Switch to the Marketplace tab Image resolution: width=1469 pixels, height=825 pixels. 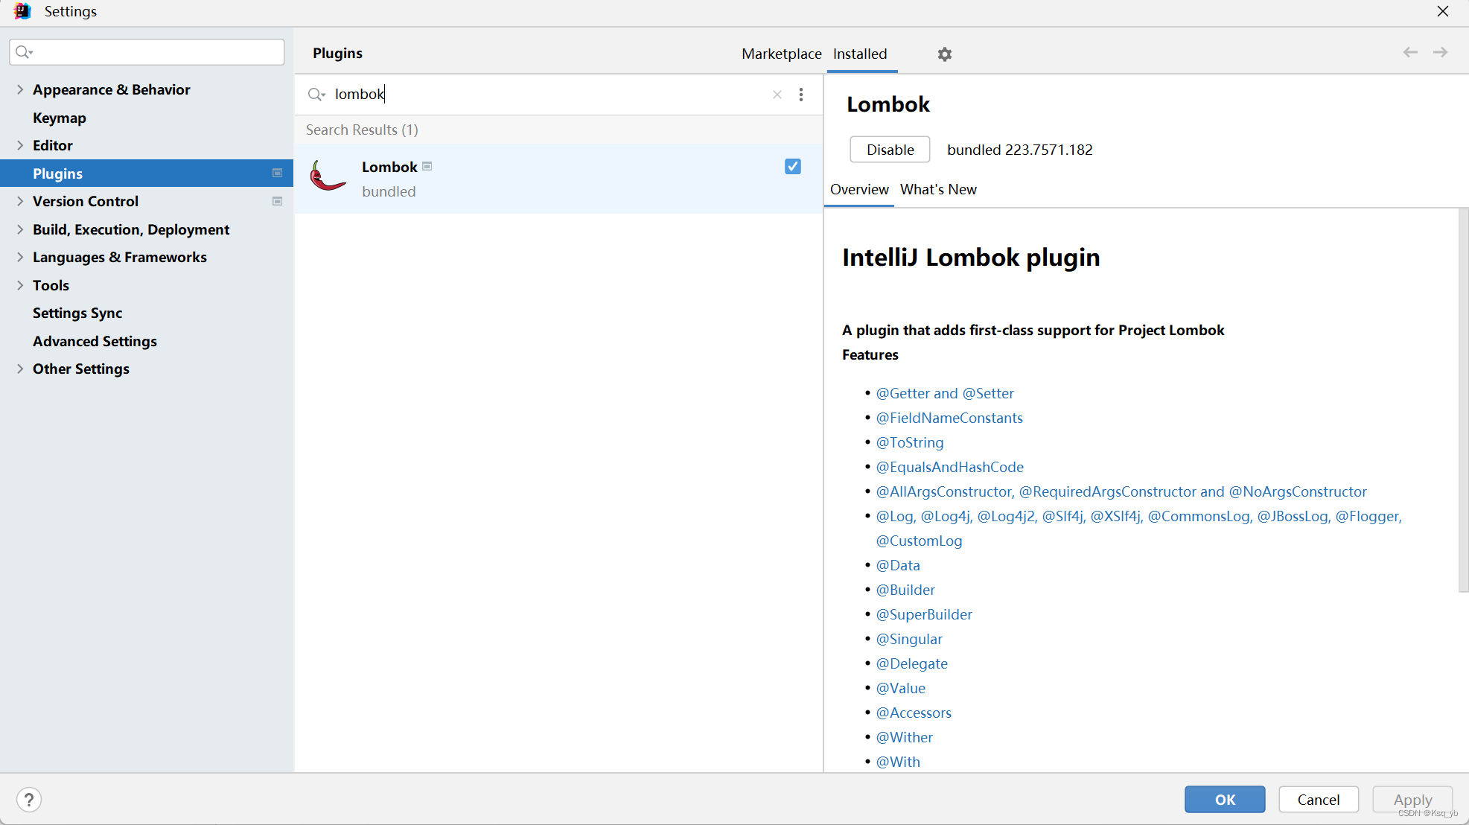coord(781,54)
